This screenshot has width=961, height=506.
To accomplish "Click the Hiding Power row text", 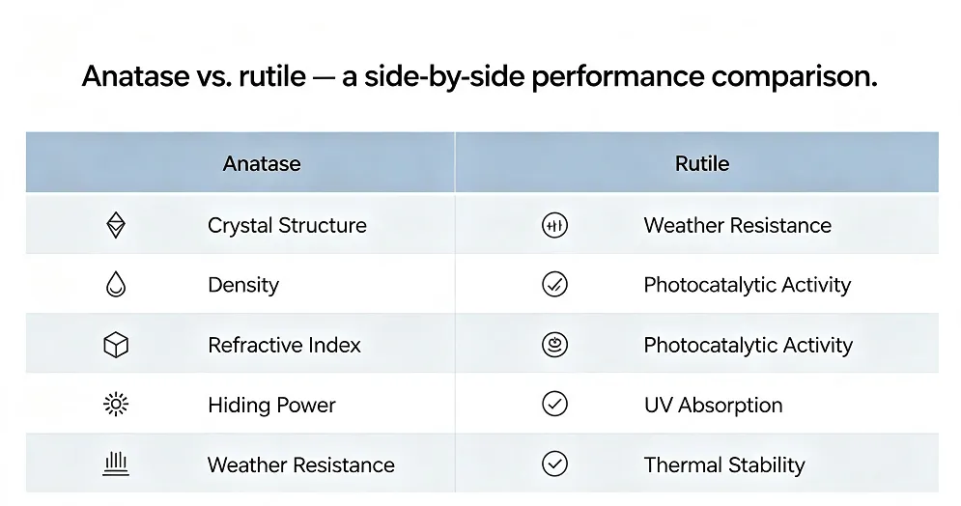I will click(x=271, y=405).
